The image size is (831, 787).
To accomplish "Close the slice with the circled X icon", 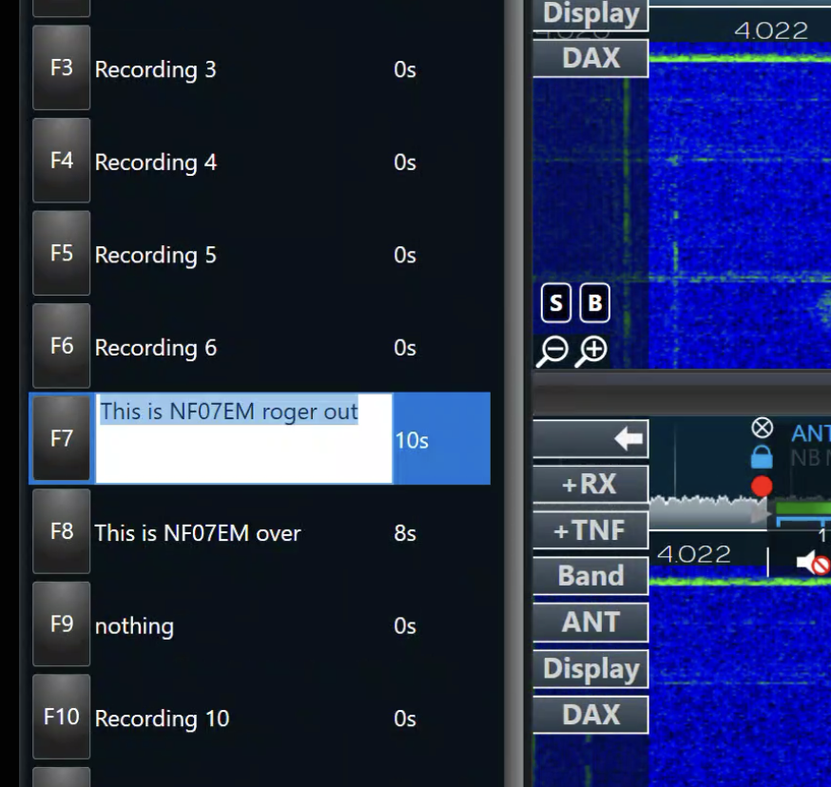I will click(x=763, y=428).
